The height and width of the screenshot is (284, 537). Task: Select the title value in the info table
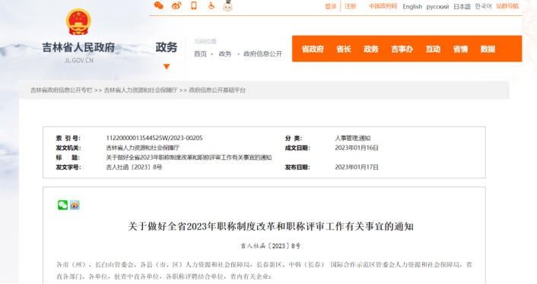[x=189, y=158]
